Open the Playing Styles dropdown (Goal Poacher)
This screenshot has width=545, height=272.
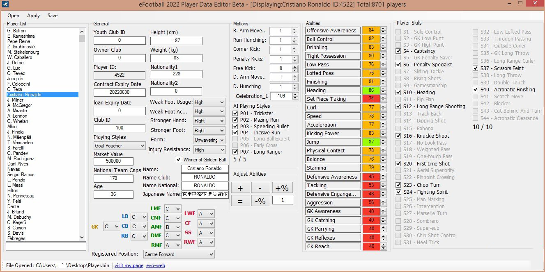pos(120,145)
